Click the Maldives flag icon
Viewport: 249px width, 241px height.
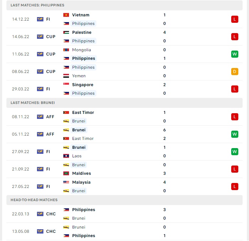(x=66, y=173)
